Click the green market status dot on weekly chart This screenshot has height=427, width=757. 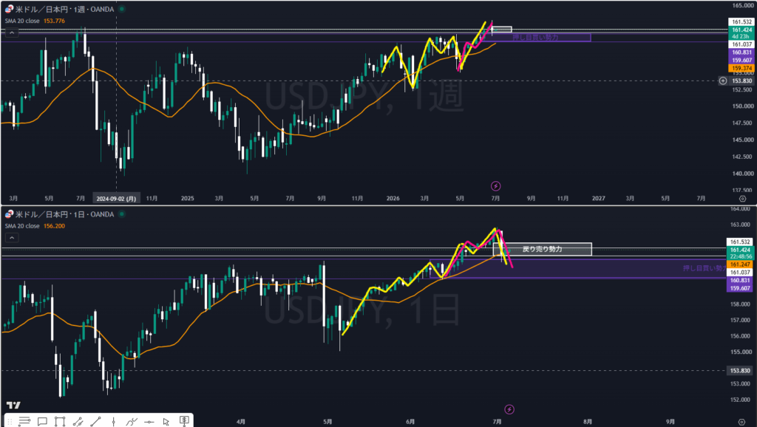tap(122, 9)
